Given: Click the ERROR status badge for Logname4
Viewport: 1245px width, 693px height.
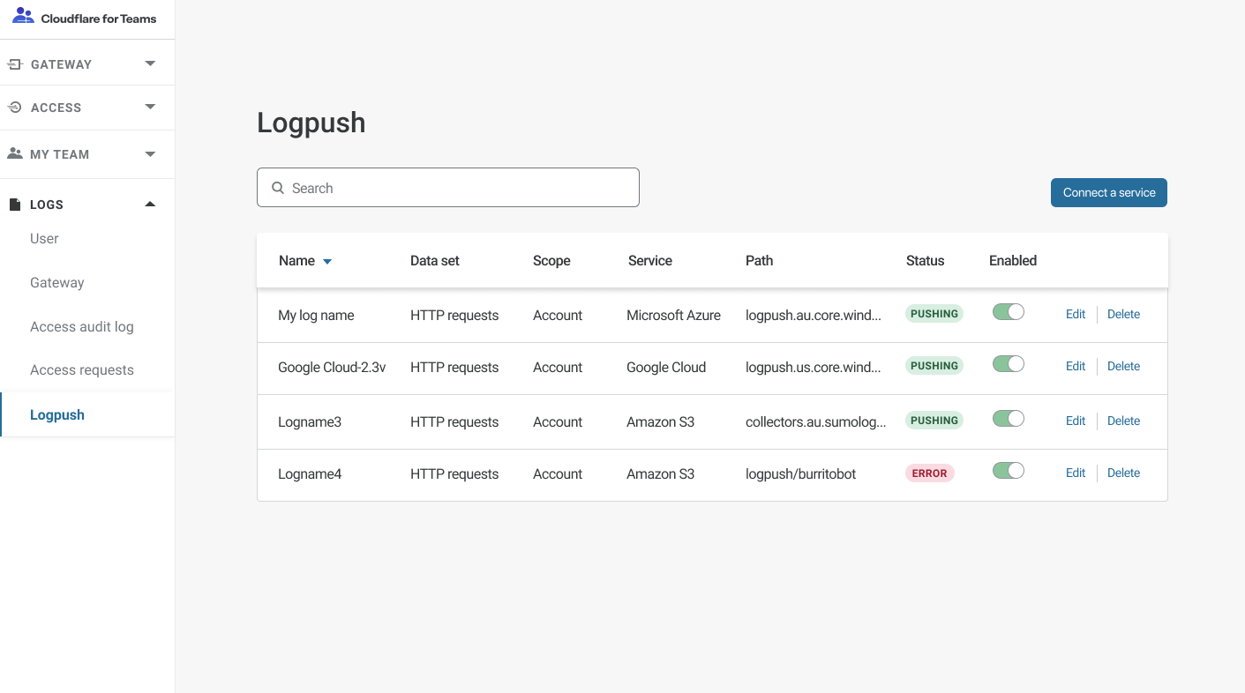Looking at the screenshot, I should (x=929, y=473).
